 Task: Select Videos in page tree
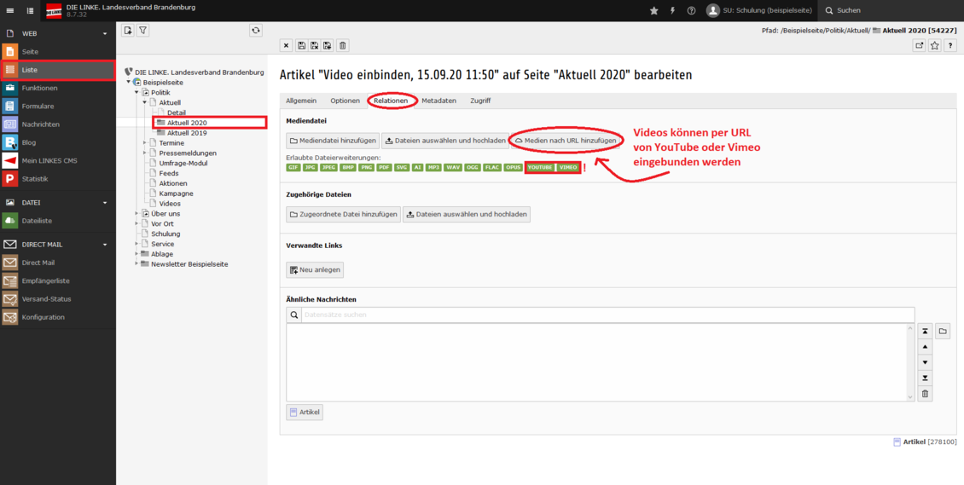pos(170,203)
